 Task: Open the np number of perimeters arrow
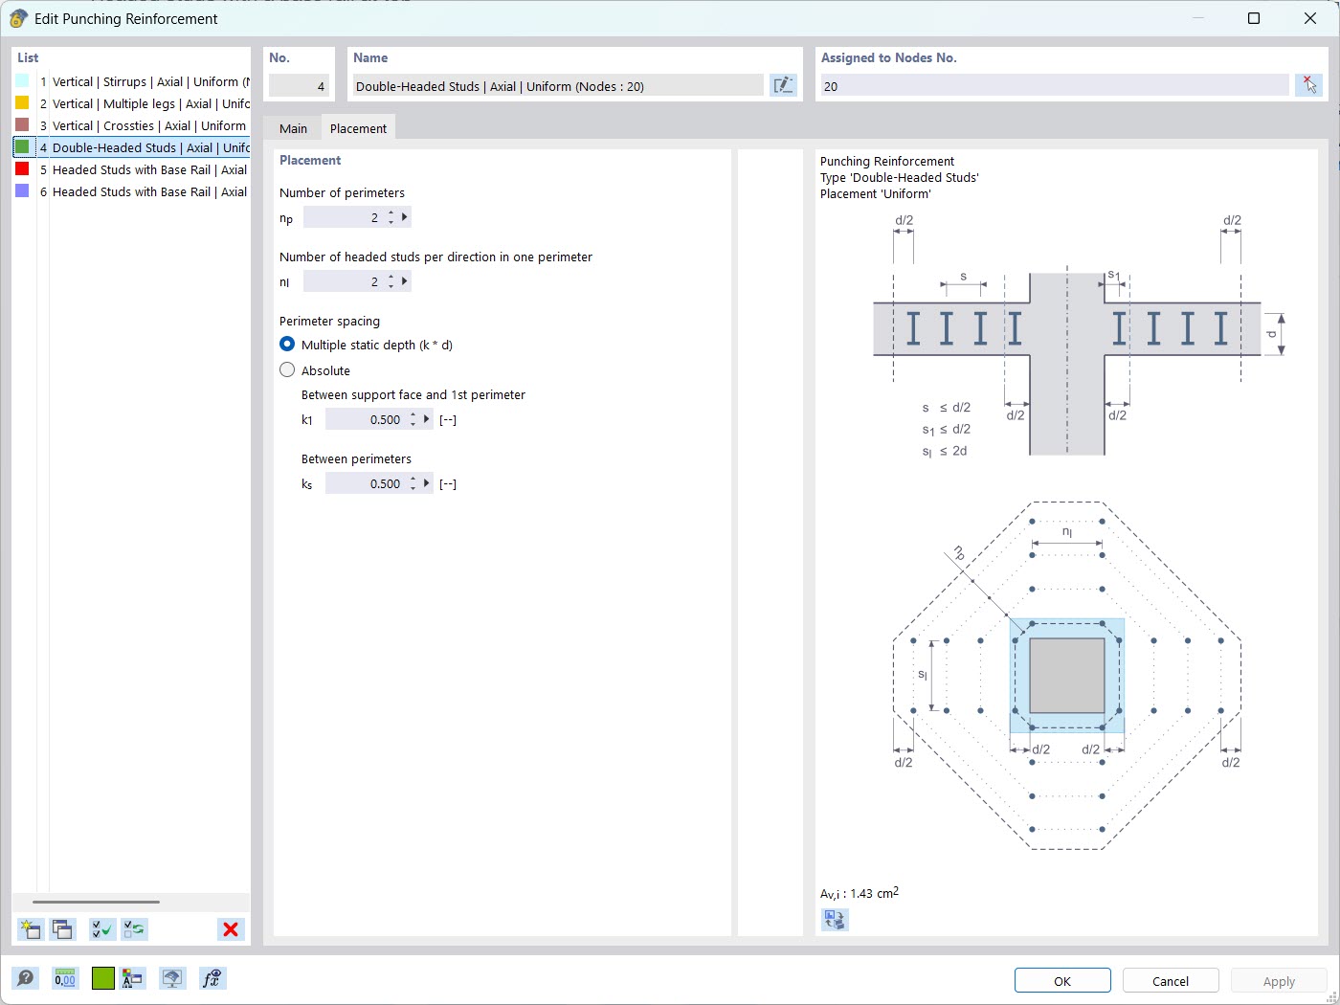(x=405, y=216)
